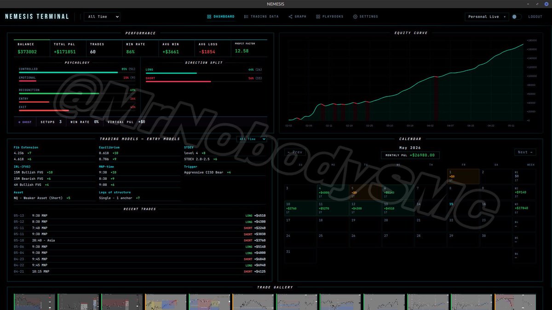Go to the Playbooks tab
This screenshot has width=552, height=310.
329,17
